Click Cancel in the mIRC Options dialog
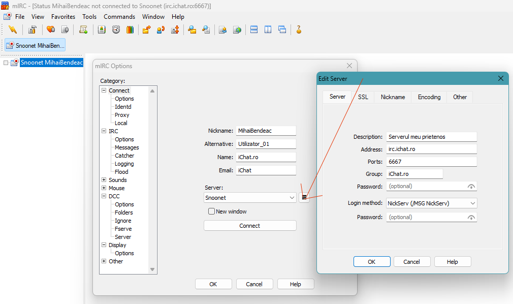513x304 pixels. tap(254, 284)
